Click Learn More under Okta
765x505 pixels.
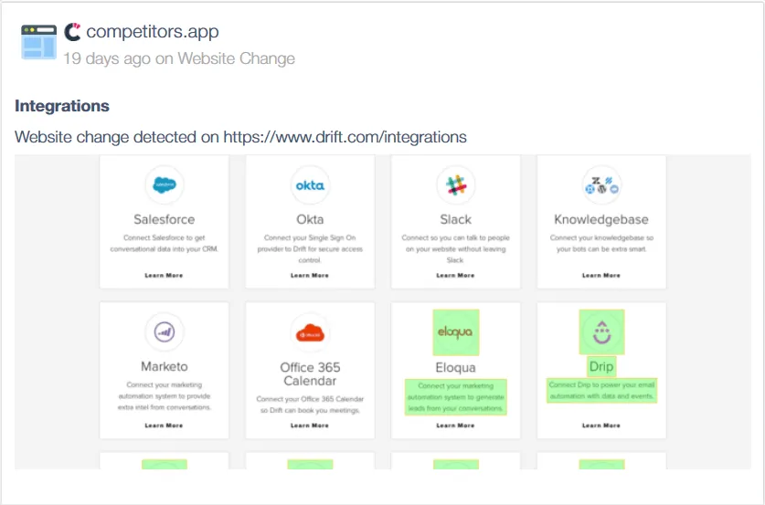pos(310,276)
